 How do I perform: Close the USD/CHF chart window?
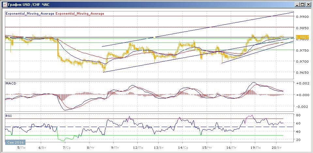click(x=308, y=5)
